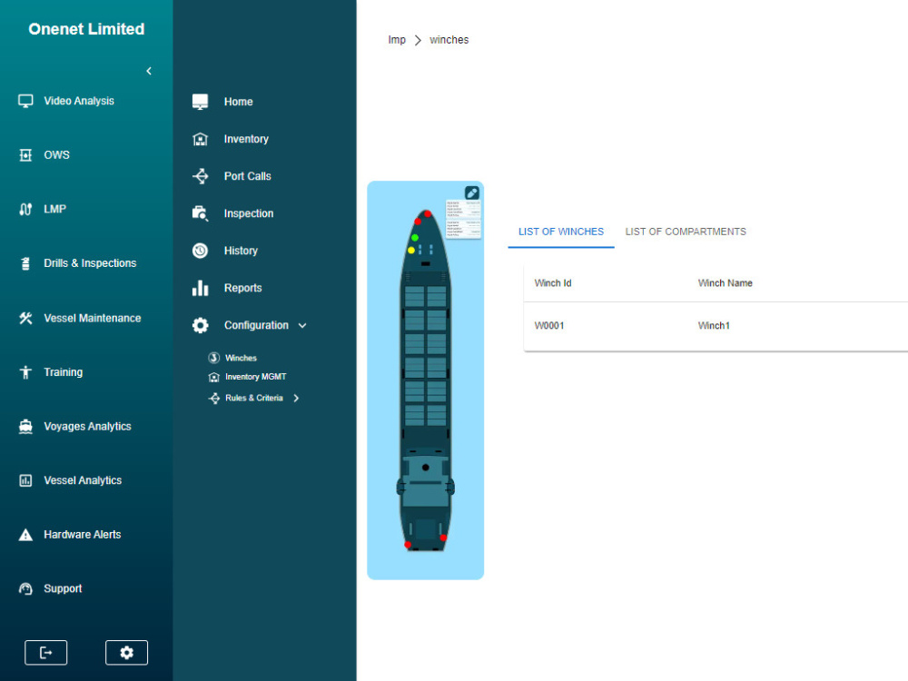Collapse the Configuration menu chevron
Image resolution: width=908 pixels, height=681 pixels.
pos(302,325)
